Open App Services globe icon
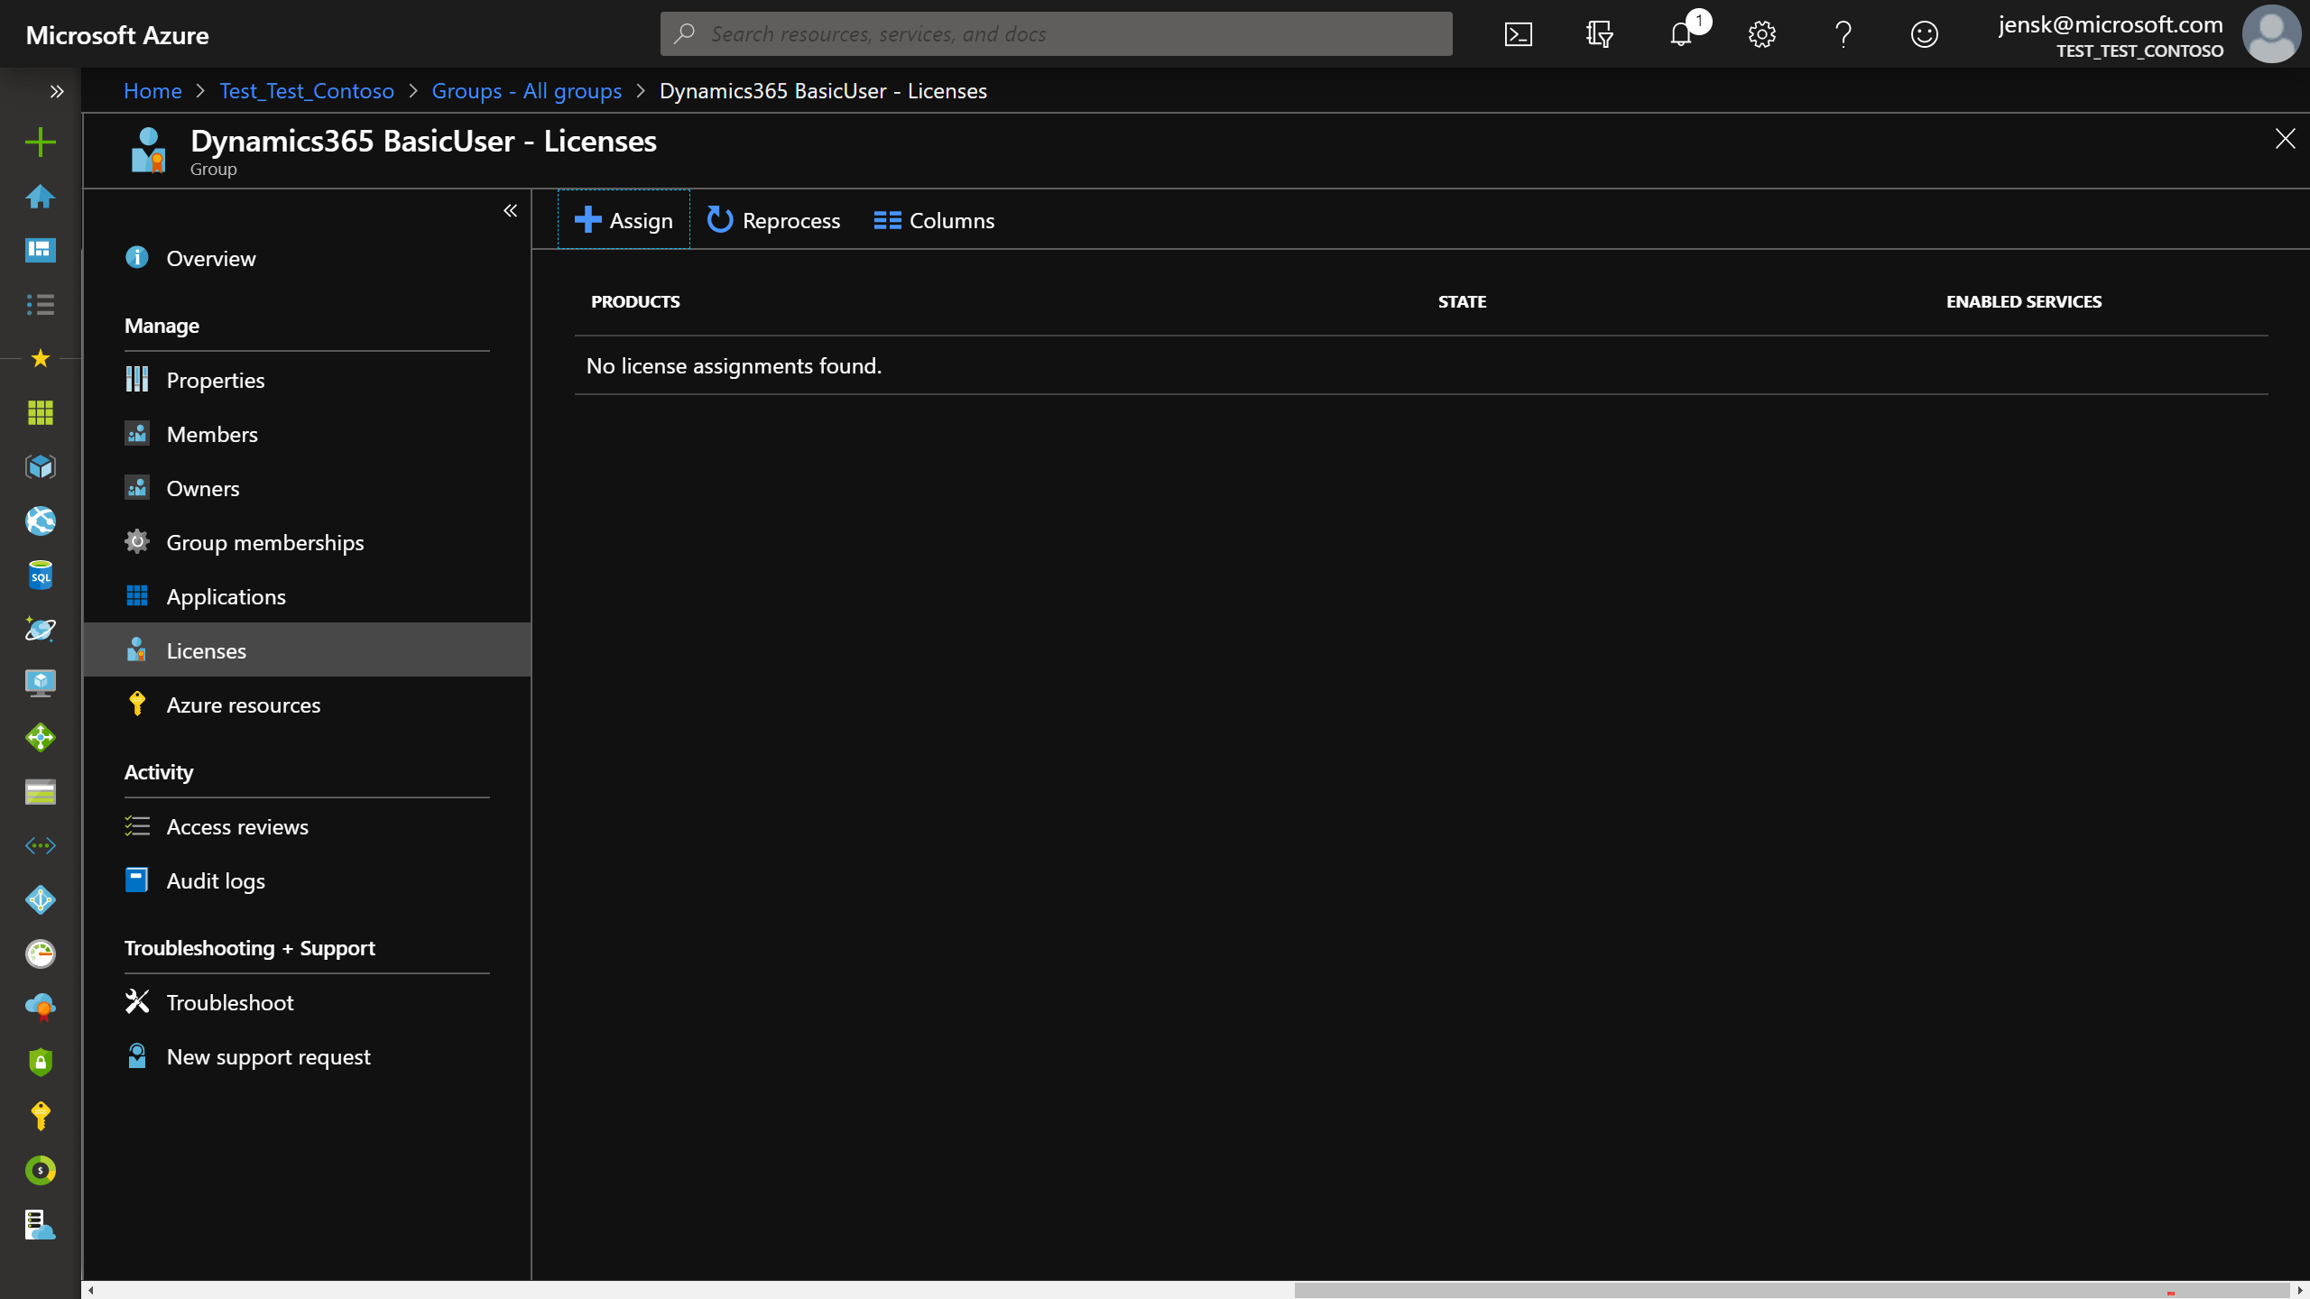Image resolution: width=2310 pixels, height=1299 pixels. 40,521
